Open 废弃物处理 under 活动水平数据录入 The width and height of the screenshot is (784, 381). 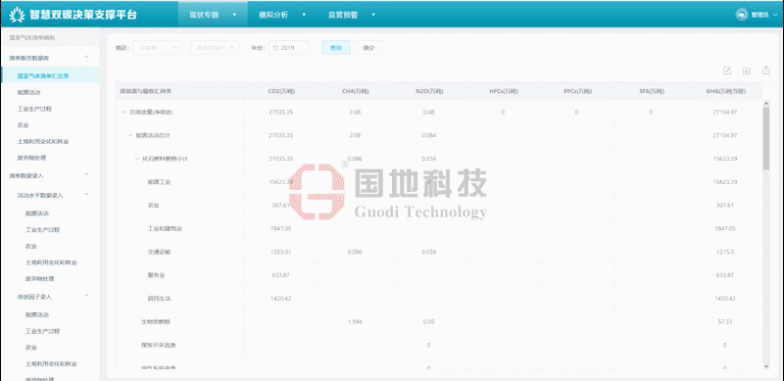[x=40, y=278]
